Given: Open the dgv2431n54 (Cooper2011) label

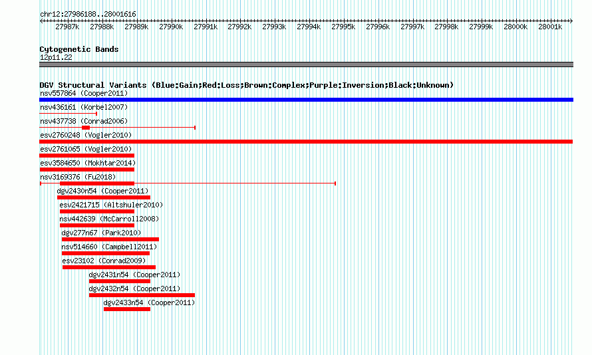Looking at the screenshot, I should coord(134,275).
